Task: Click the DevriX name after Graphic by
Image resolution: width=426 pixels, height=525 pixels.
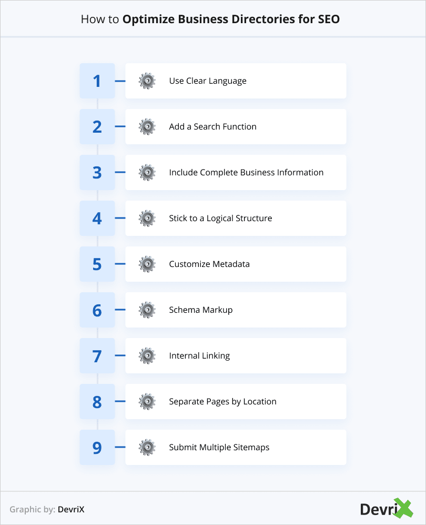Action: coord(71,510)
